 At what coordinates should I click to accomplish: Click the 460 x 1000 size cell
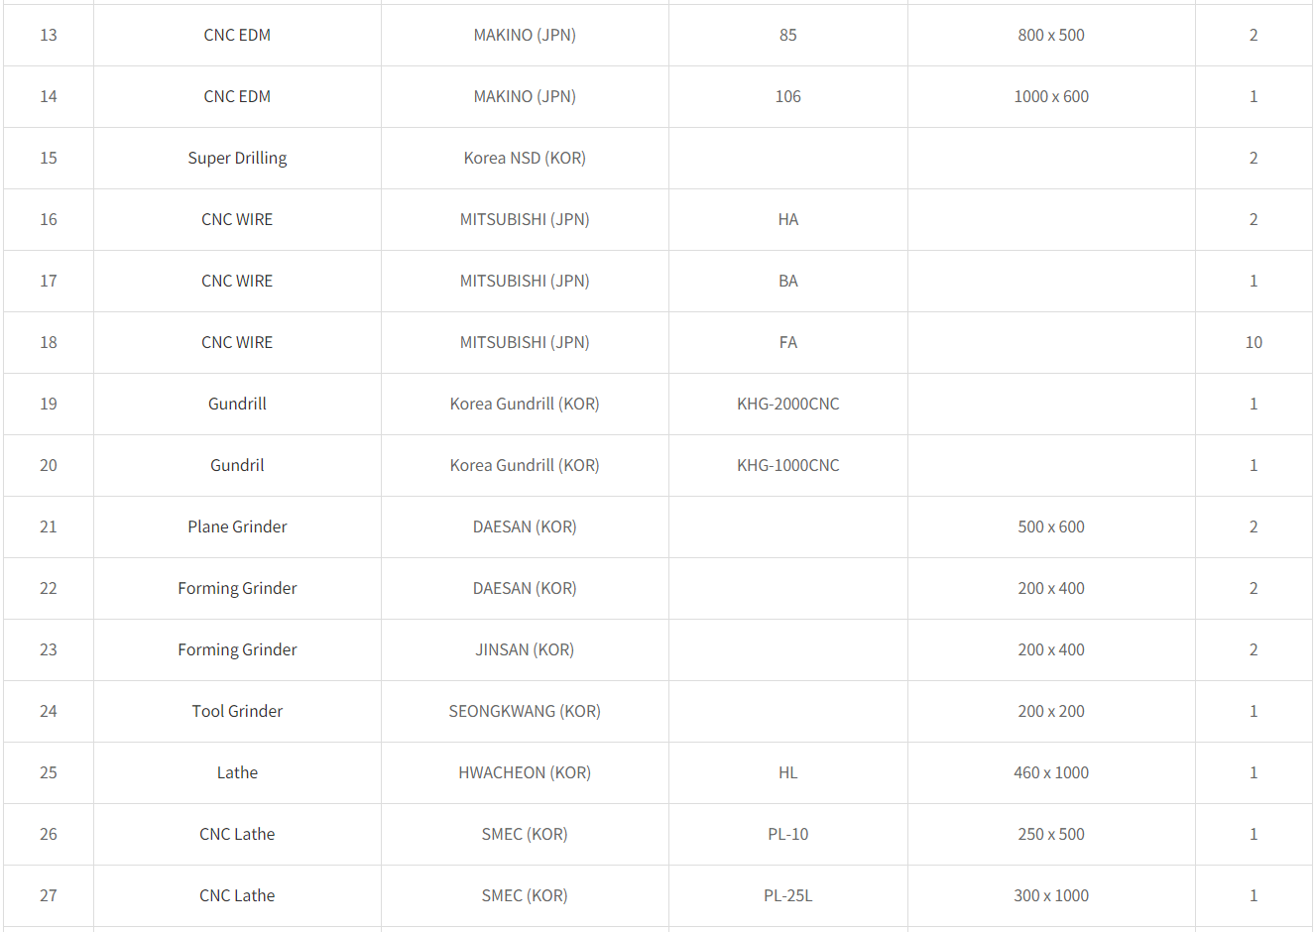pos(1051,773)
